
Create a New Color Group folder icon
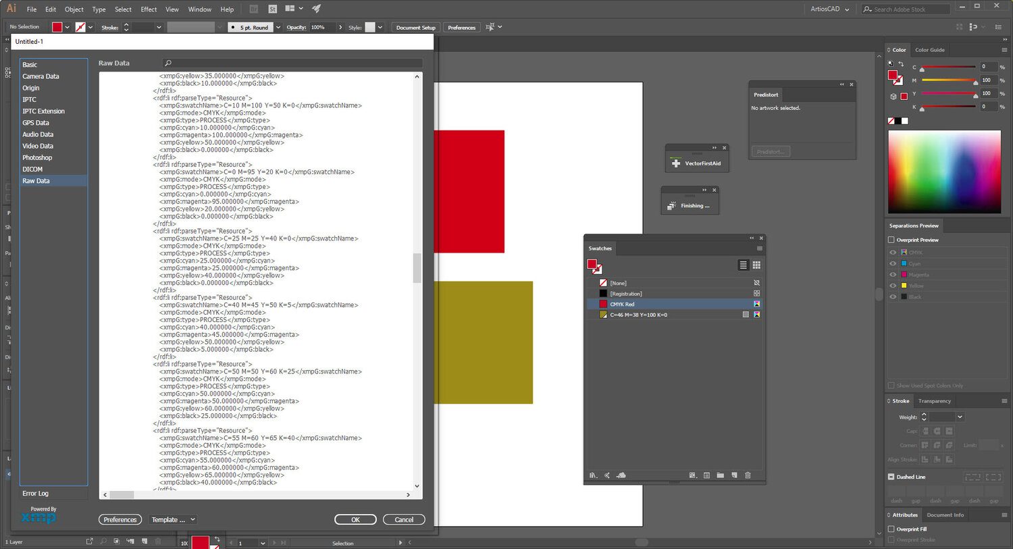click(x=721, y=475)
